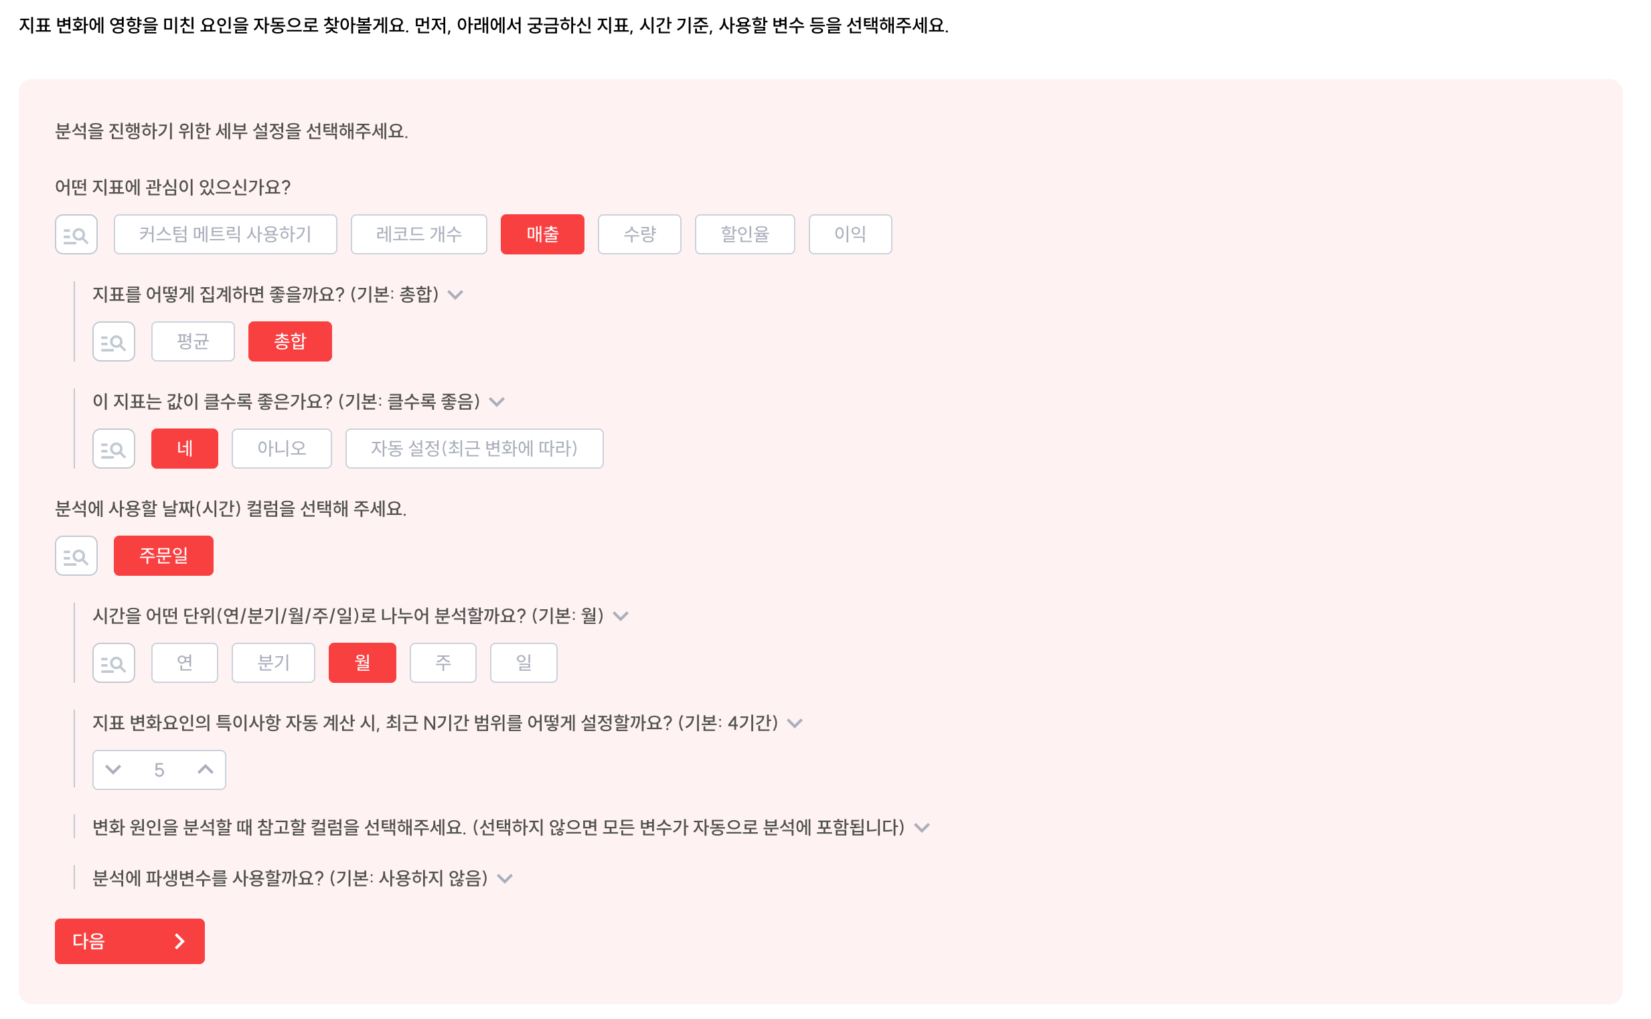The width and height of the screenshot is (1651, 1019).
Task: Click the search-list icon beside metric options
Action: pos(76,234)
